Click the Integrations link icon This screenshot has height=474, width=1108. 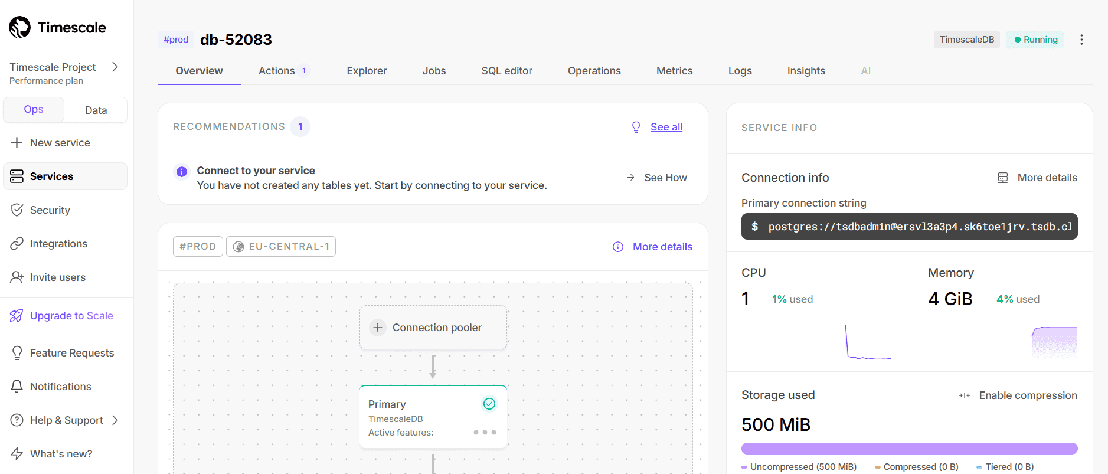17,243
